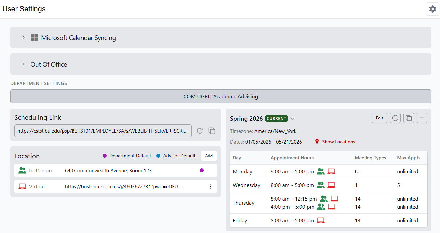Click the blue Advisor Default dot in legend

pyautogui.click(x=158, y=156)
